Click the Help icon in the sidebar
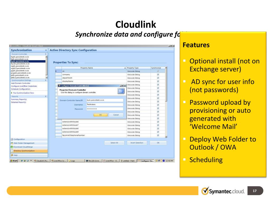 (x=12, y=155)
